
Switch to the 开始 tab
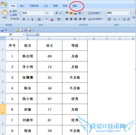click(x=13, y=6)
